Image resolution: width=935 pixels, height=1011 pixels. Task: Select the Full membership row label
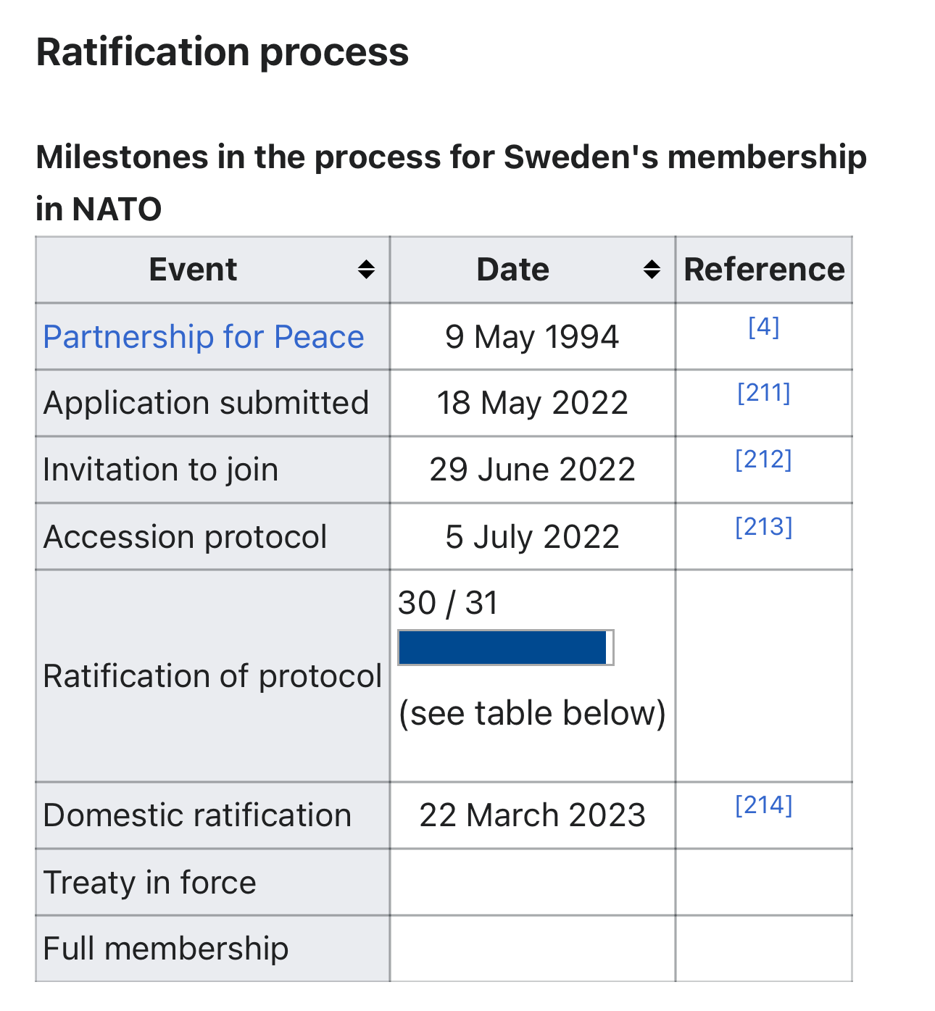(x=166, y=949)
